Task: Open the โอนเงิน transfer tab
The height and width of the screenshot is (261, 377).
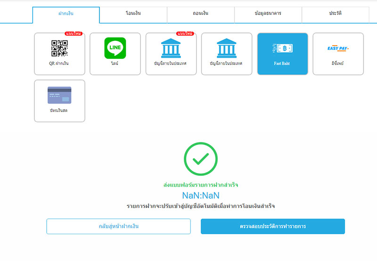Action: pyautogui.click(x=133, y=14)
